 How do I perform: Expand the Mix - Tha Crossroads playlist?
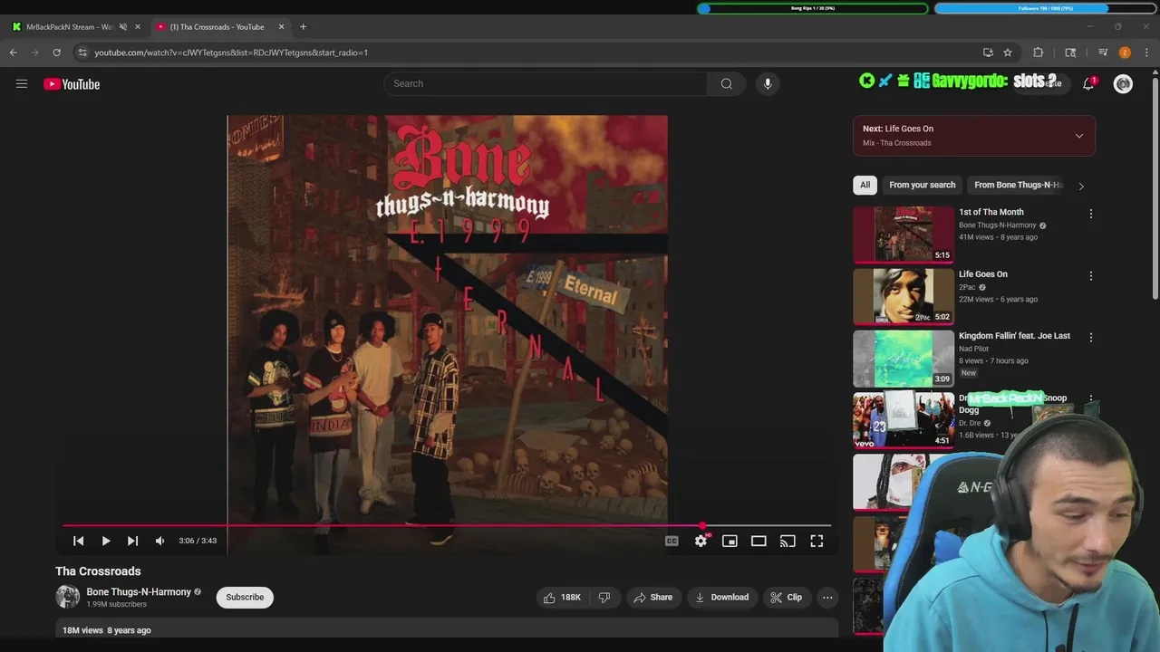click(x=1078, y=136)
